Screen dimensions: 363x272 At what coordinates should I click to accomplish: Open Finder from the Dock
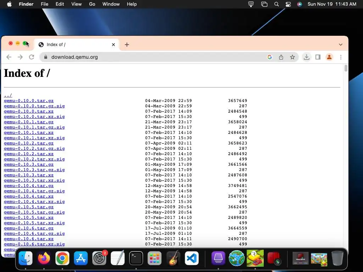coord(26,258)
